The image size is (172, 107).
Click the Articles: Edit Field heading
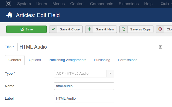pyautogui.click(x=38, y=15)
